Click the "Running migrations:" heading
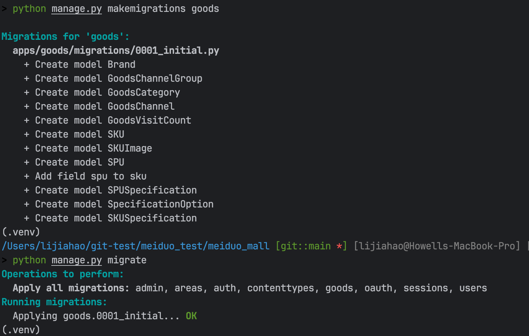 click(x=54, y=302)
